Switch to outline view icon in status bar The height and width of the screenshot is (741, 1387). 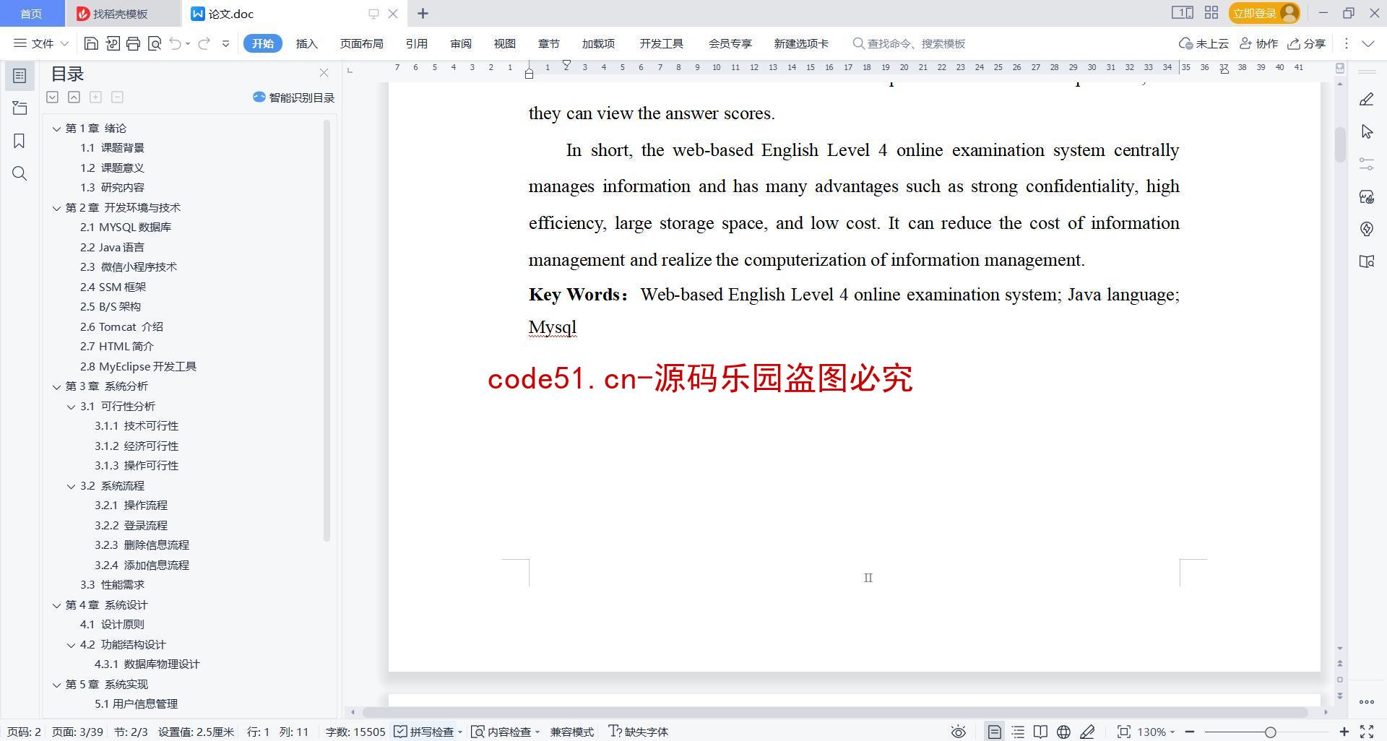(1018, 732)
